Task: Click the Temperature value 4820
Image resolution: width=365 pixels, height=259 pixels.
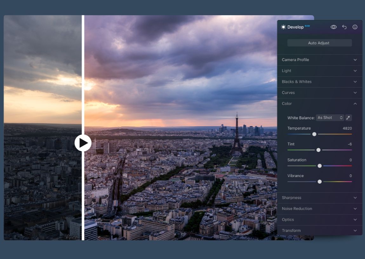Action: point(347,128)
